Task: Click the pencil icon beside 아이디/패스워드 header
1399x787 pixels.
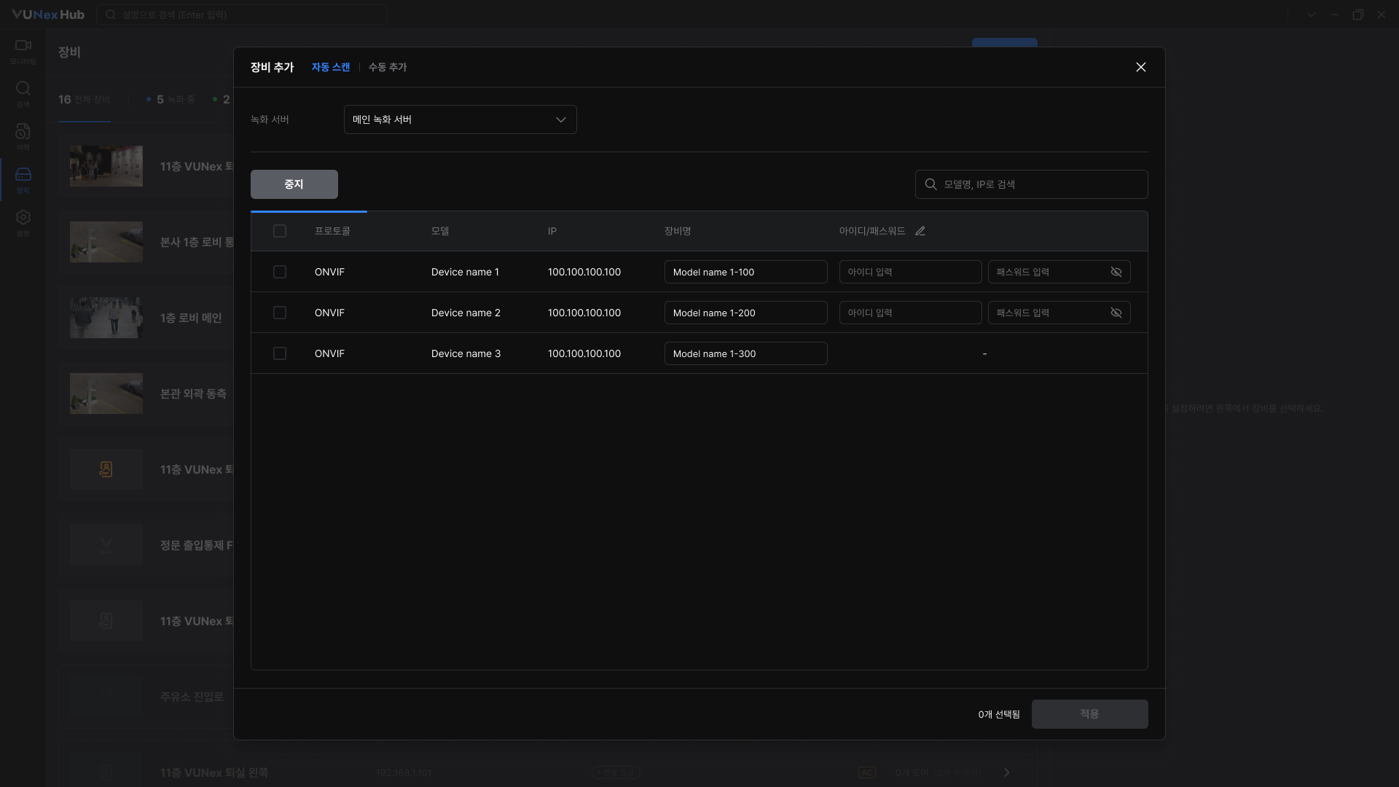Action: tap(920, 231)
